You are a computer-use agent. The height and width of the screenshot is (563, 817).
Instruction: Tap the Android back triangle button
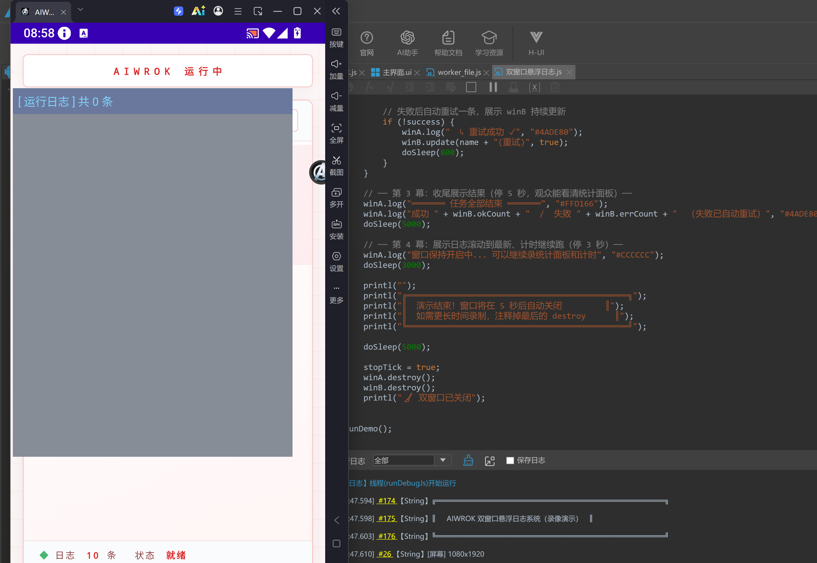(x=337, y=520)
